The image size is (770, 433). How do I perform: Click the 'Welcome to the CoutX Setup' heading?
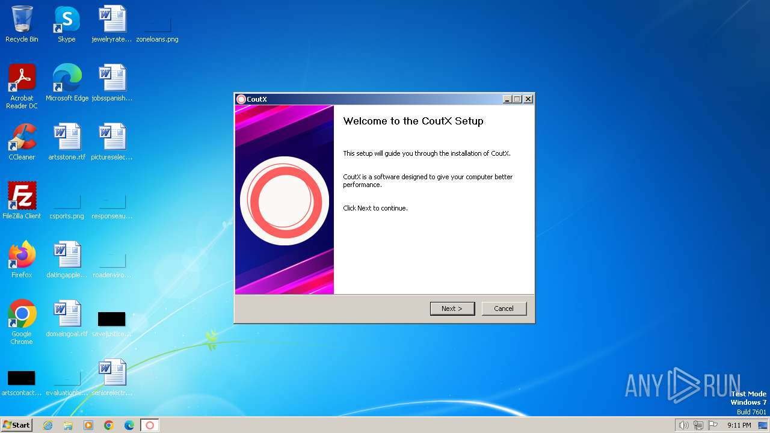[413, 121]
